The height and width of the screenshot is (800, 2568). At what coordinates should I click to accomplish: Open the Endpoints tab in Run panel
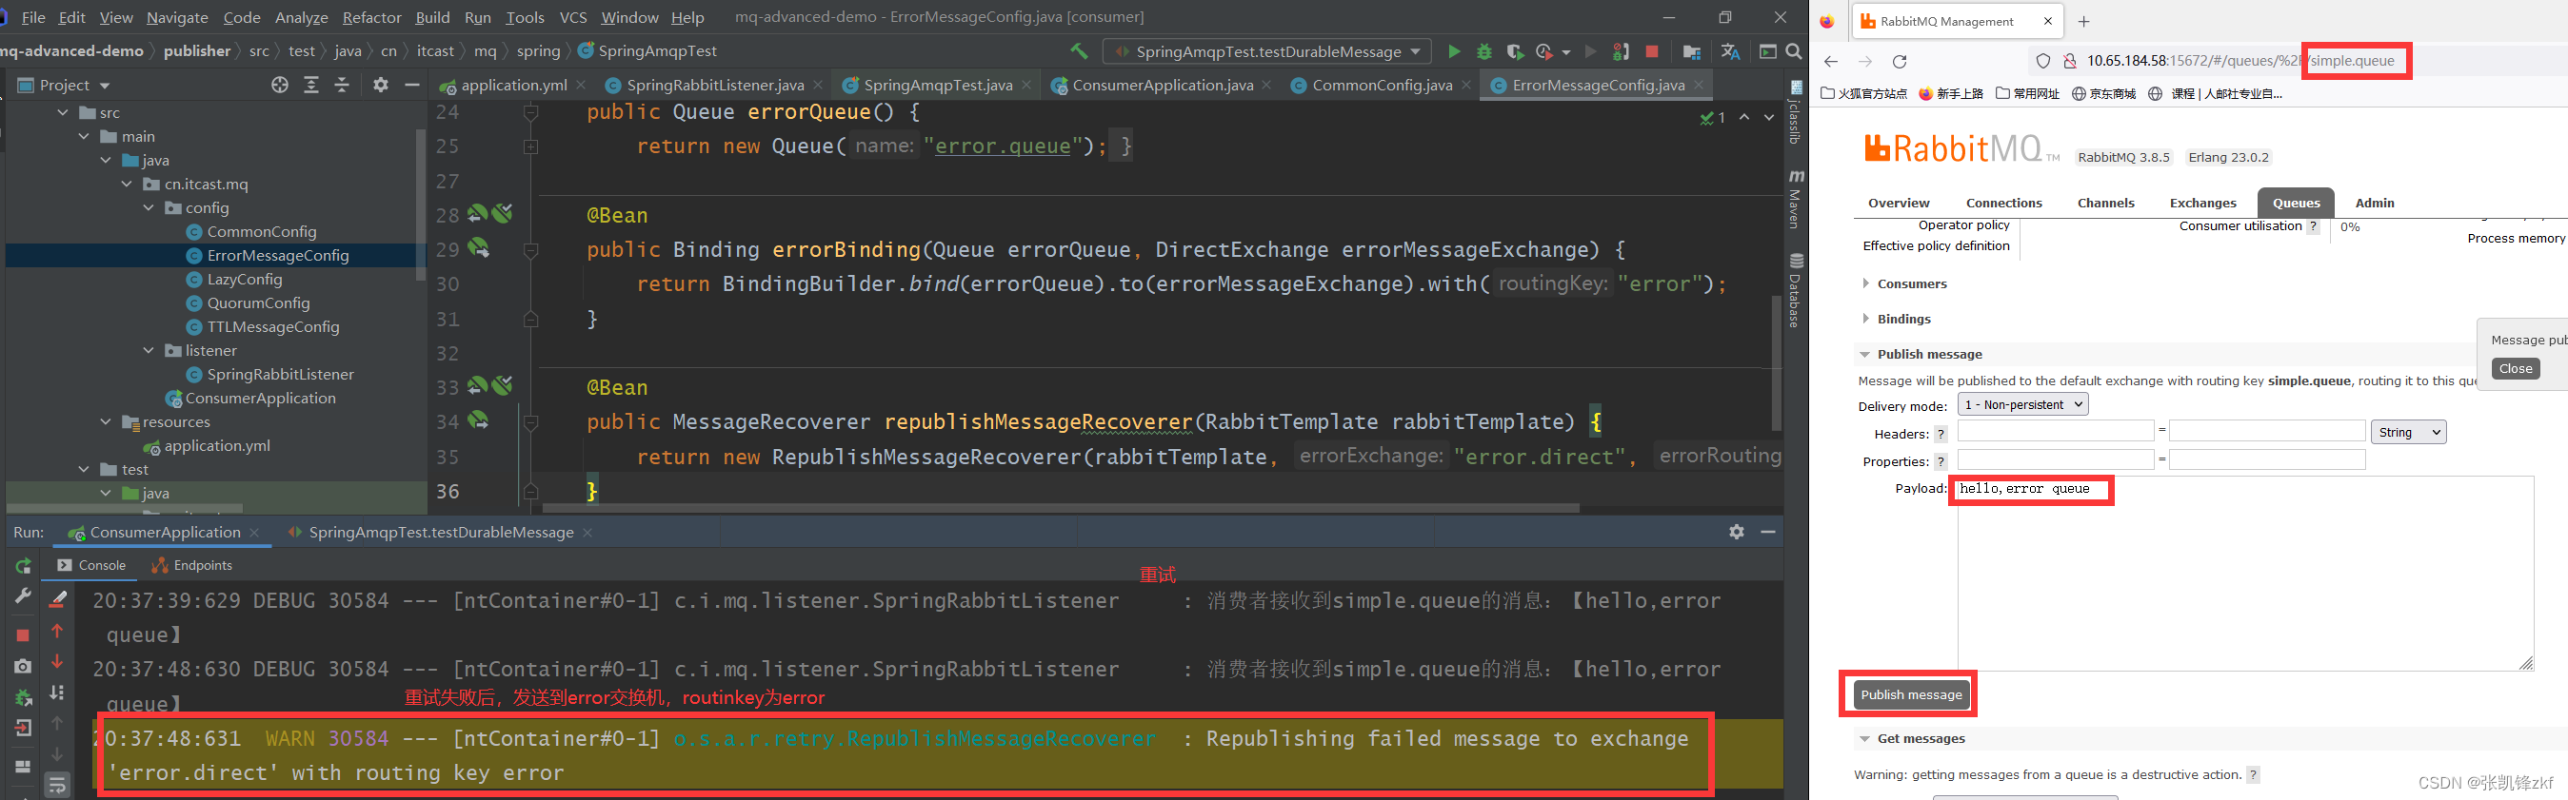192,565
